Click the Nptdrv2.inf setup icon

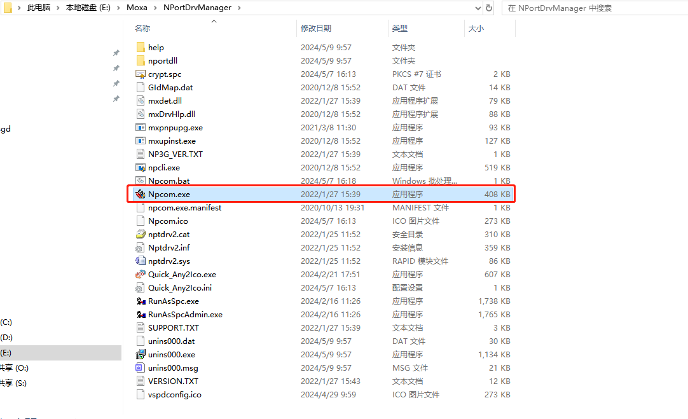click(x=141, y=247)
